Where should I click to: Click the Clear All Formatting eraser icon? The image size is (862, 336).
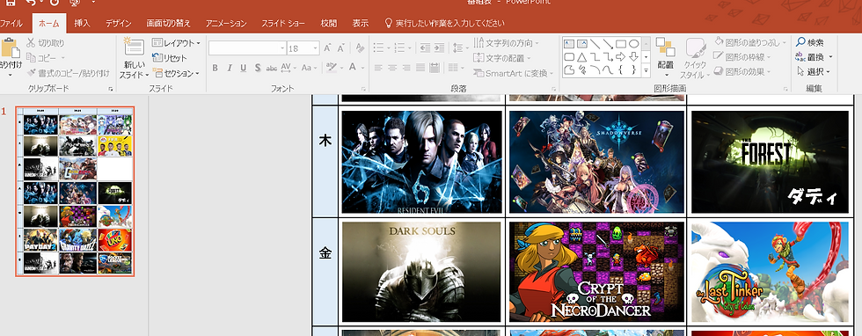360,48
